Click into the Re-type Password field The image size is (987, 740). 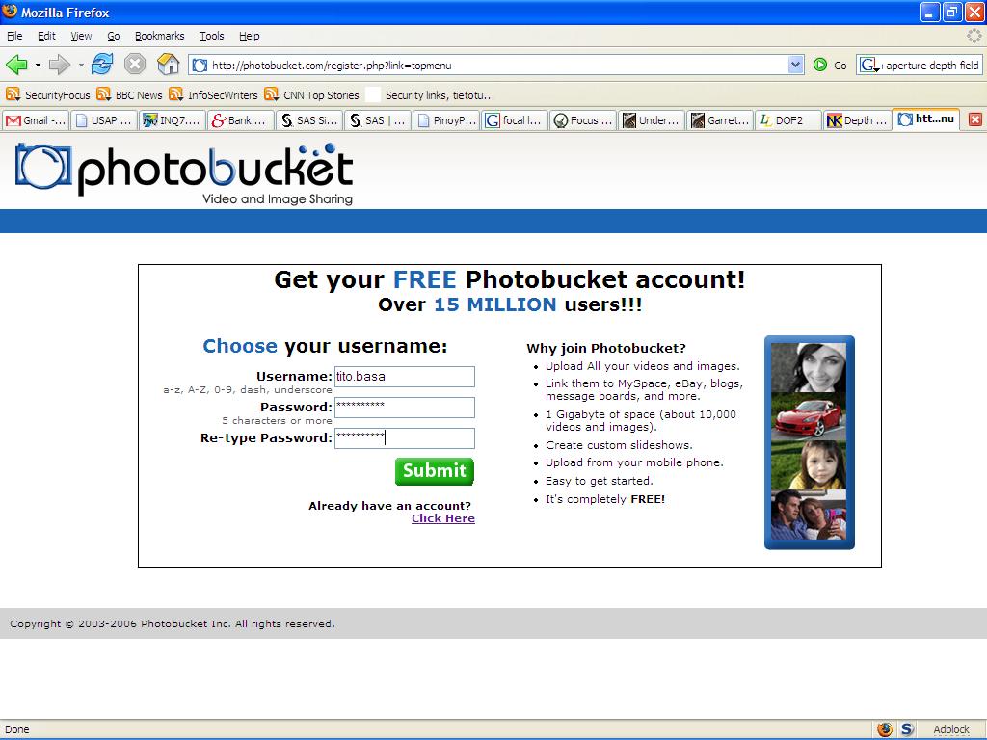pos(405,438)
